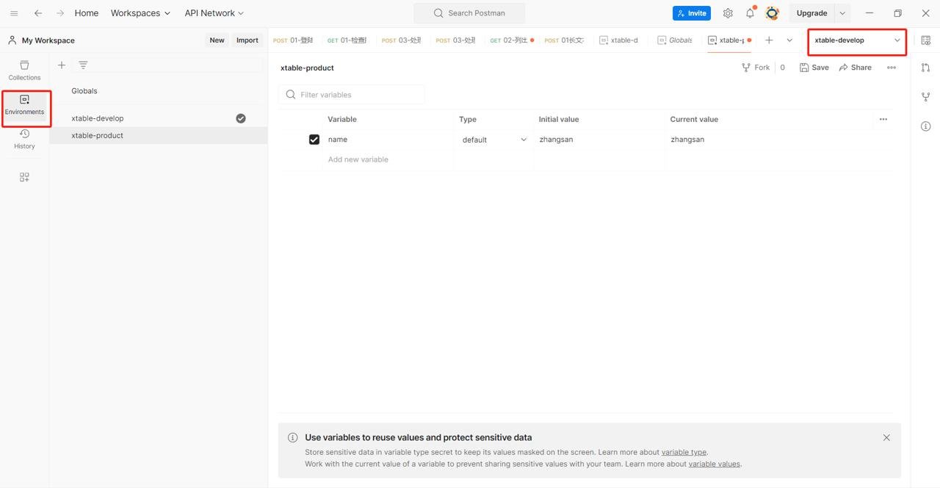This screenshot has width=940, height=488.
Task: Click the initial value zhangsan cell
Action: [x=600, y=140]
